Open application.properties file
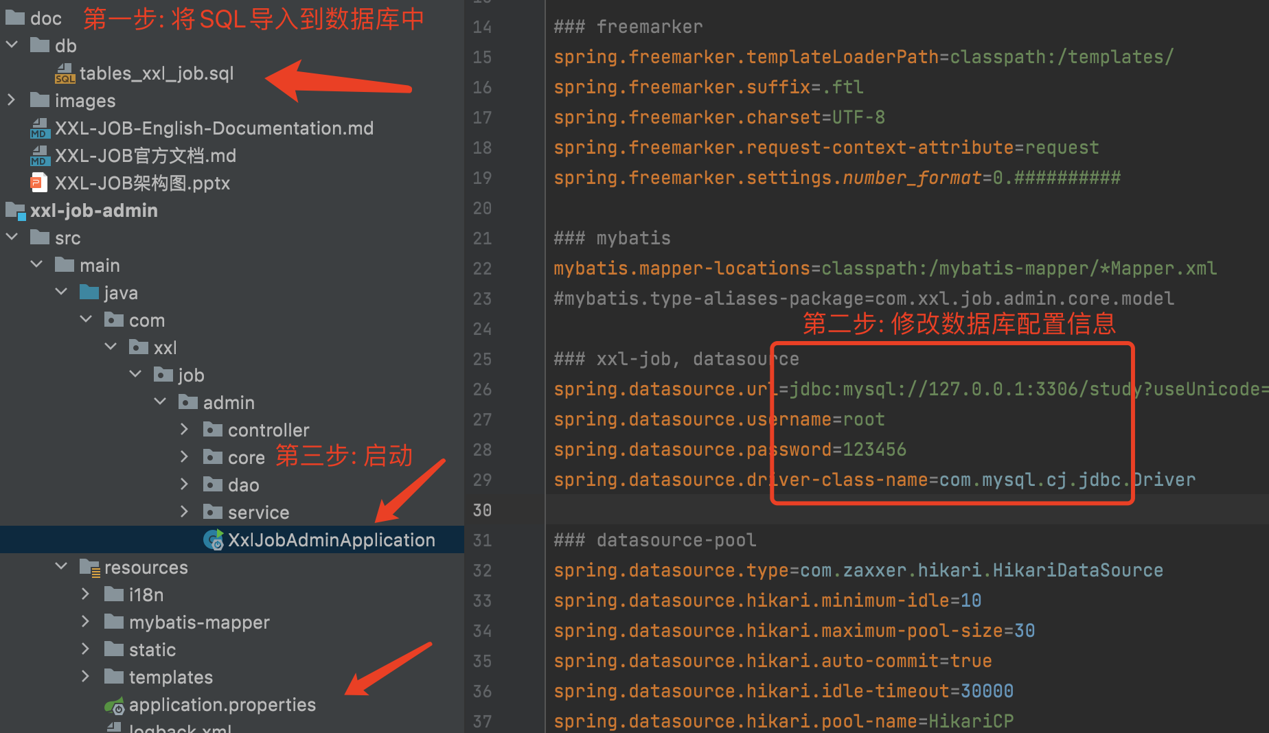The image size is (1269, 733). [x=222, y=705]
